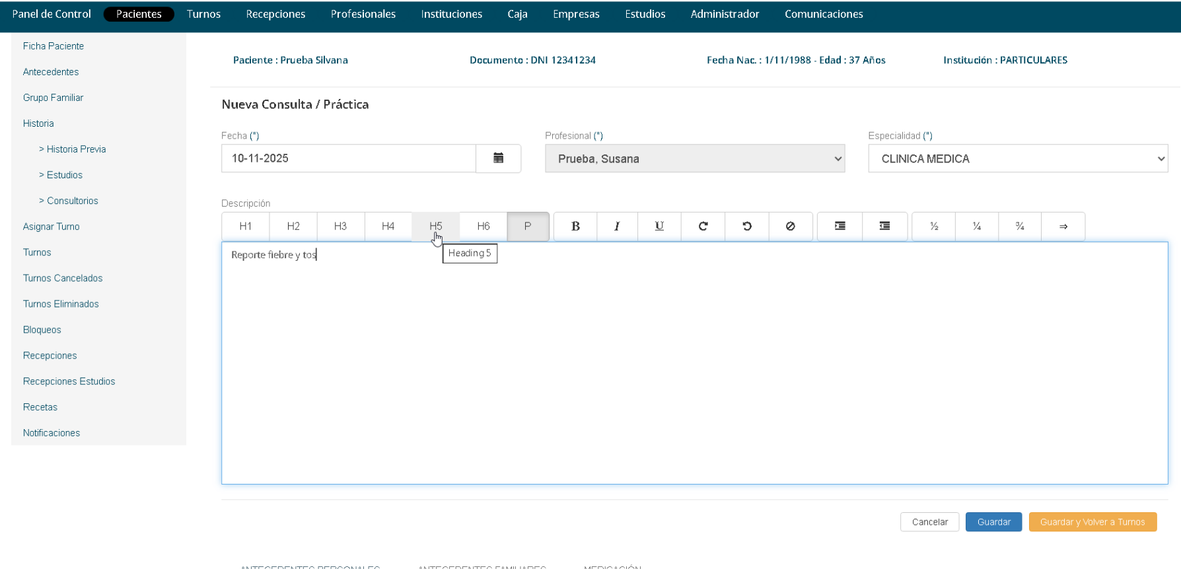This screenshot has height=569, width=1181.
Task: Click the redo arrow icon
Action: point(703,226)
